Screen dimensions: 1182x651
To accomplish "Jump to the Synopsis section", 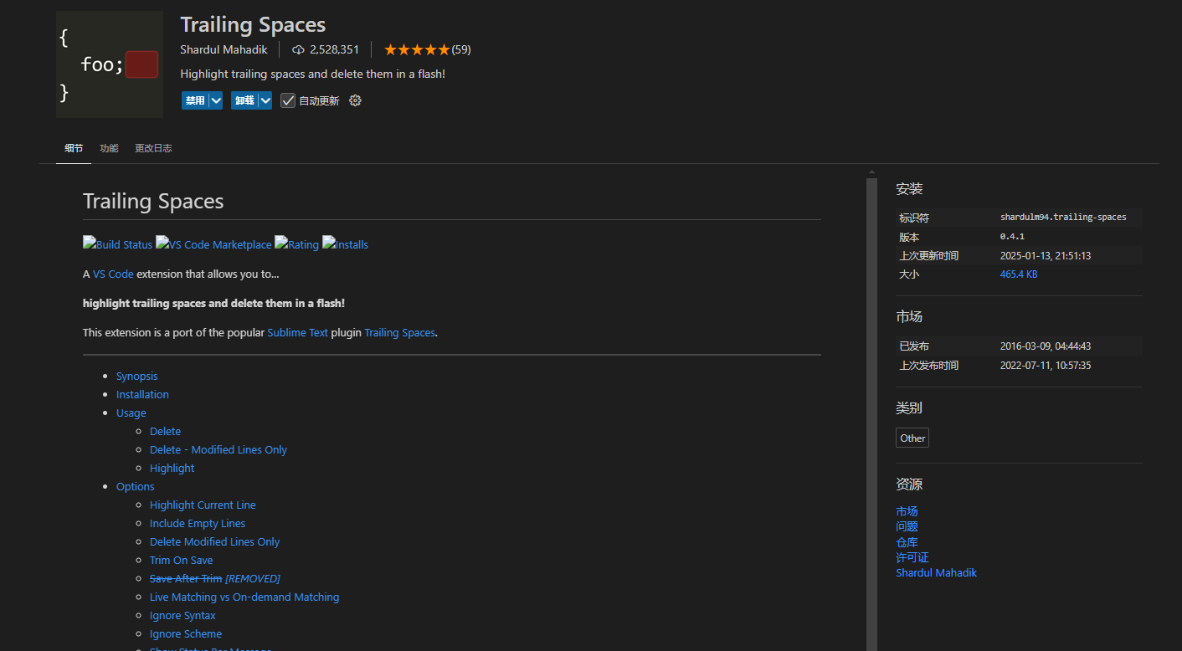I will tap(136, 376).
